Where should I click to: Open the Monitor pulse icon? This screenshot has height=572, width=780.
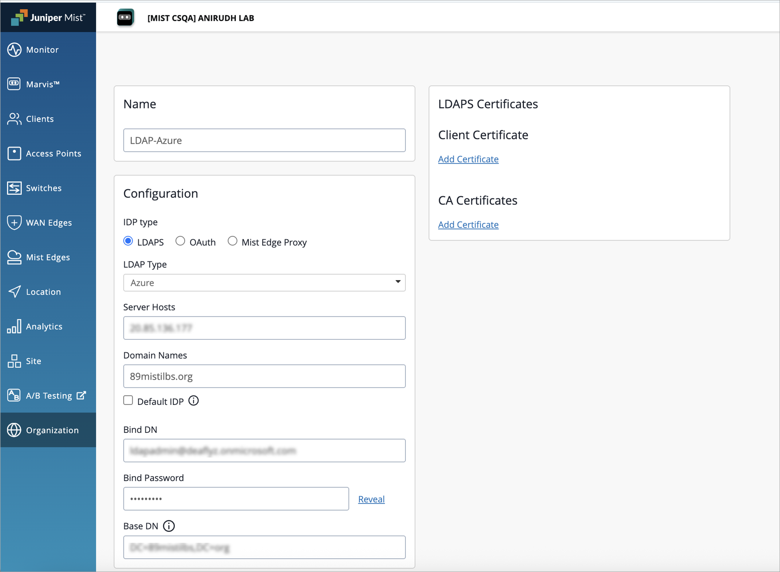(14, 50)
